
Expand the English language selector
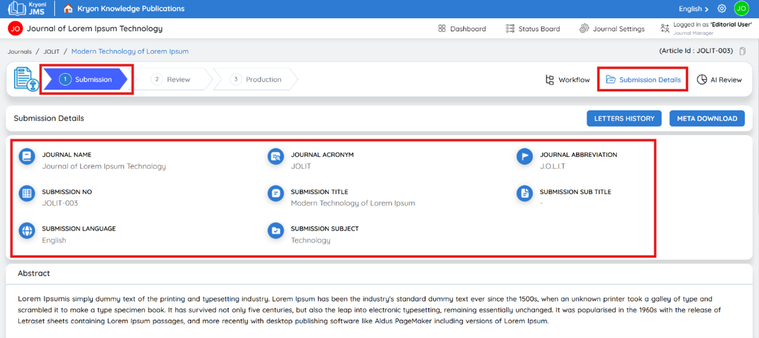tap(694, 9)
